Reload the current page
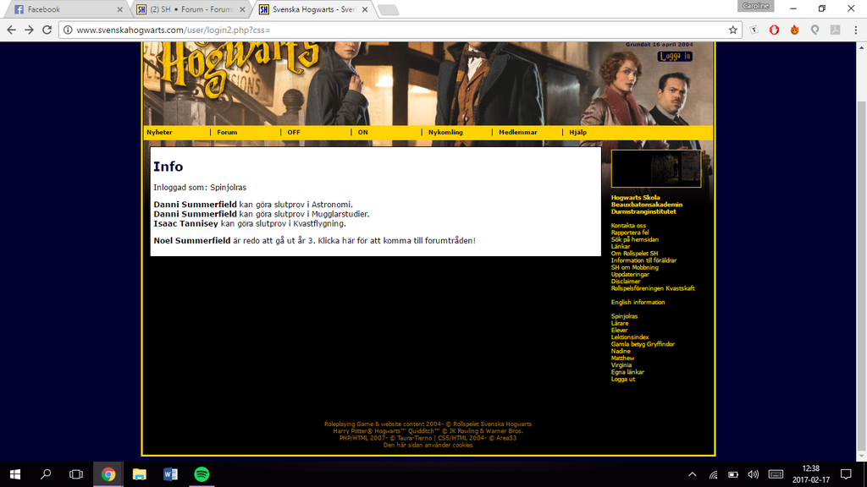 47,30
